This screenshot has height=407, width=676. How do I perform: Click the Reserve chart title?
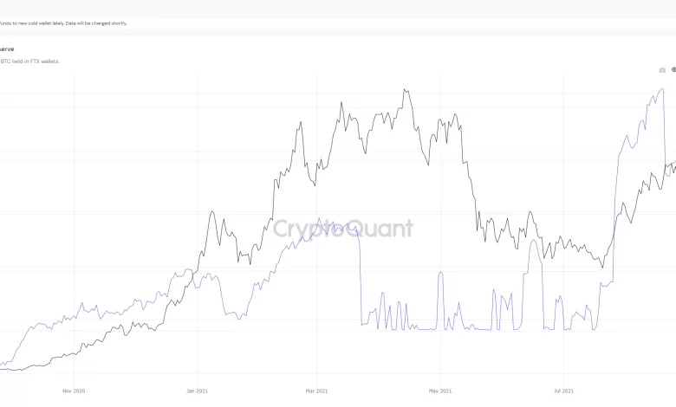7,49
